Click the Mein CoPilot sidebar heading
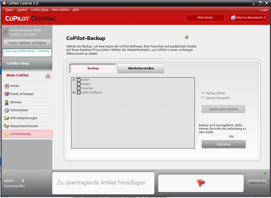This screenshot has height=198, width=271. (x=18, y=75)
